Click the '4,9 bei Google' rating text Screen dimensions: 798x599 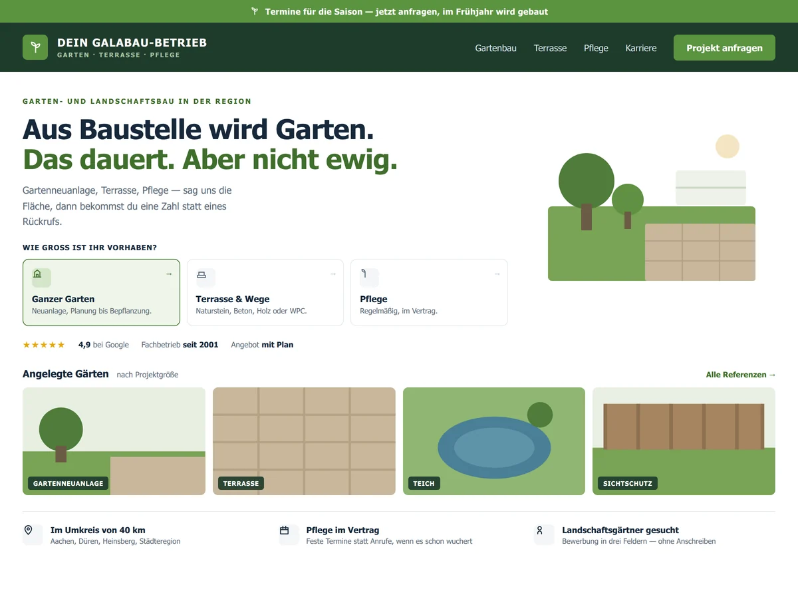103,345
